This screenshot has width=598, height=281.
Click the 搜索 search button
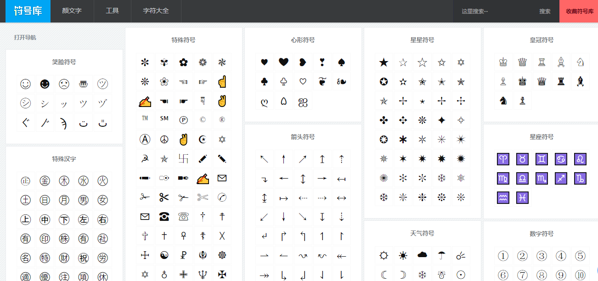[545, 11]
